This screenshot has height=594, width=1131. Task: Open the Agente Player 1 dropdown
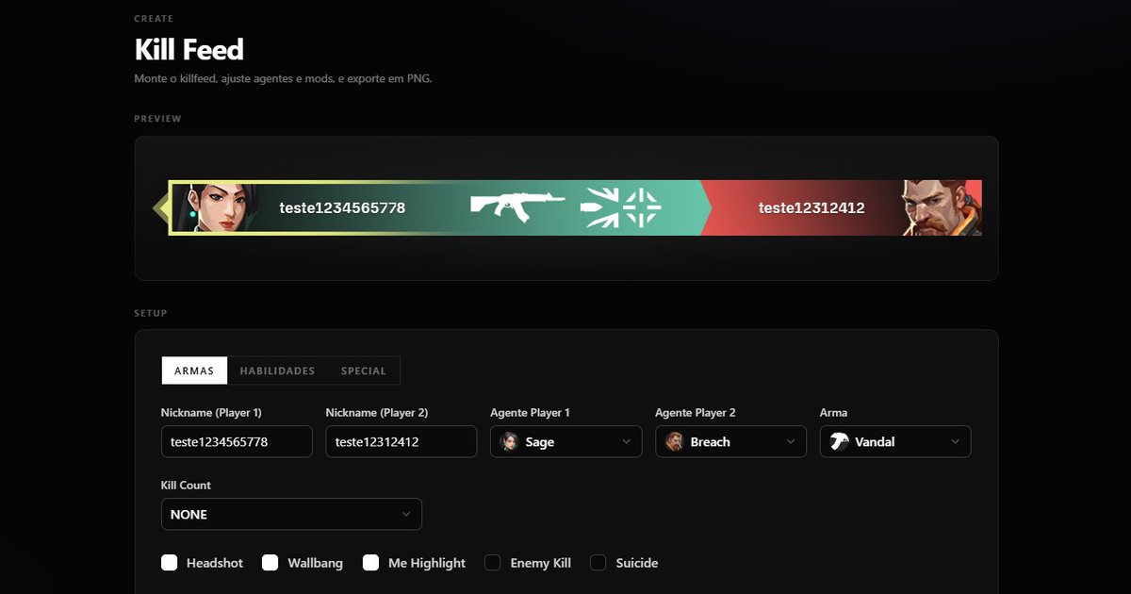click(x=566, y=441)
